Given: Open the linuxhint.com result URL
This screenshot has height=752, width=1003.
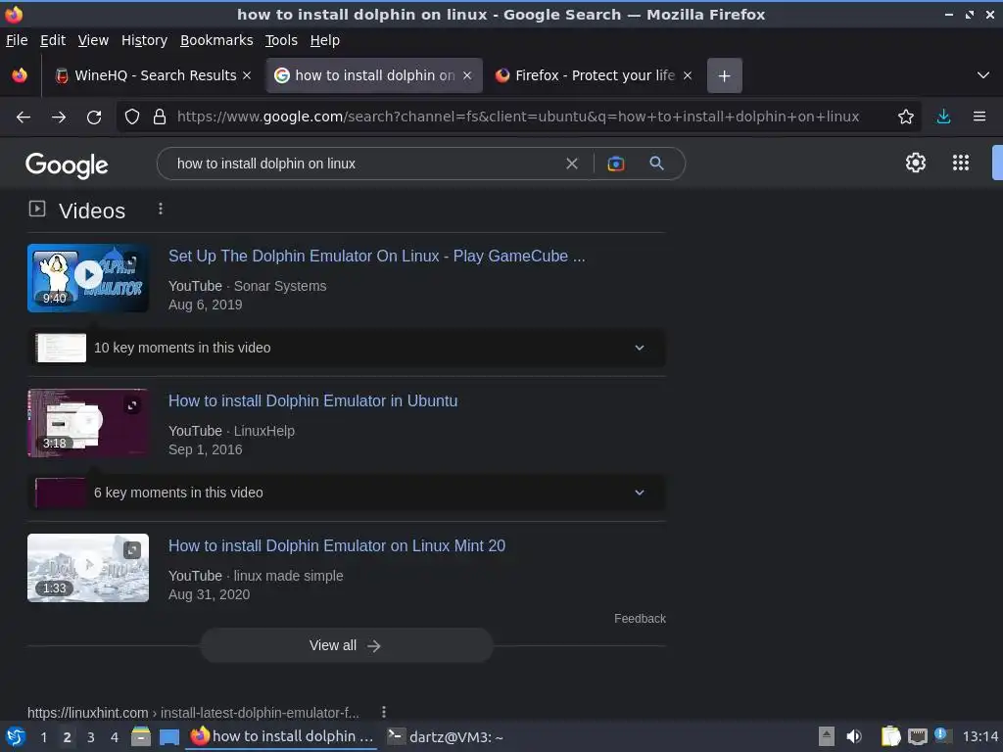Looking at the screenshot, I should [193, 713].
